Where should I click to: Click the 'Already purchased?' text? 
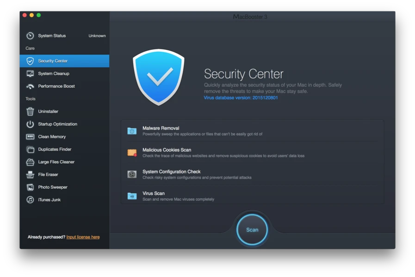pos(46,237)
